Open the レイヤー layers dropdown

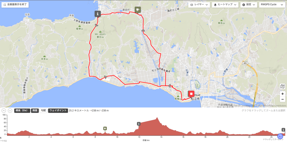199,5
